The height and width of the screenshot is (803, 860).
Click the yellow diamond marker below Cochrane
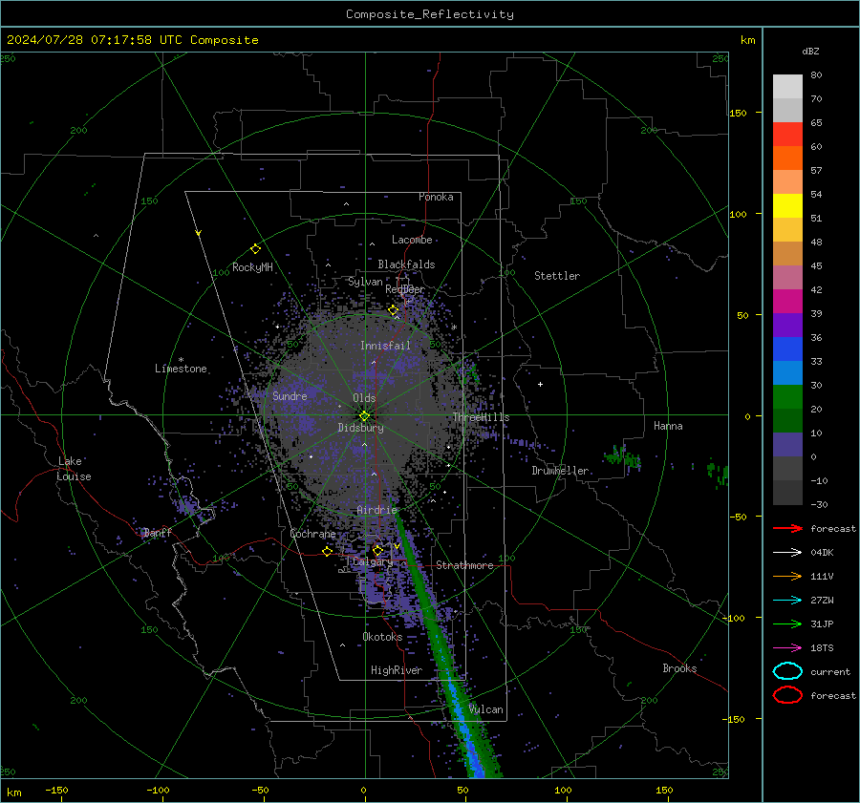tap(328, 551)
